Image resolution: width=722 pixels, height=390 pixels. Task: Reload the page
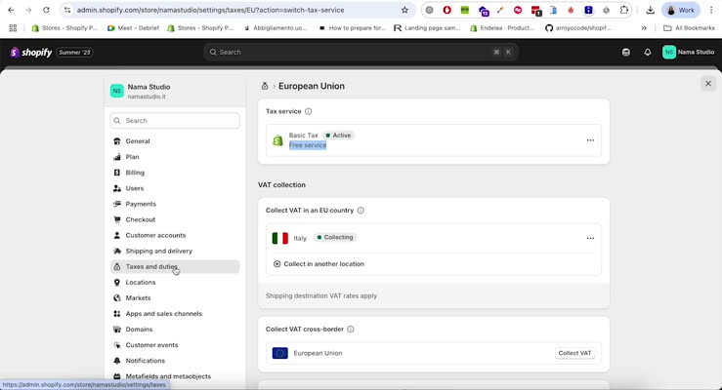pyautogui.click(x=46, y=10)
